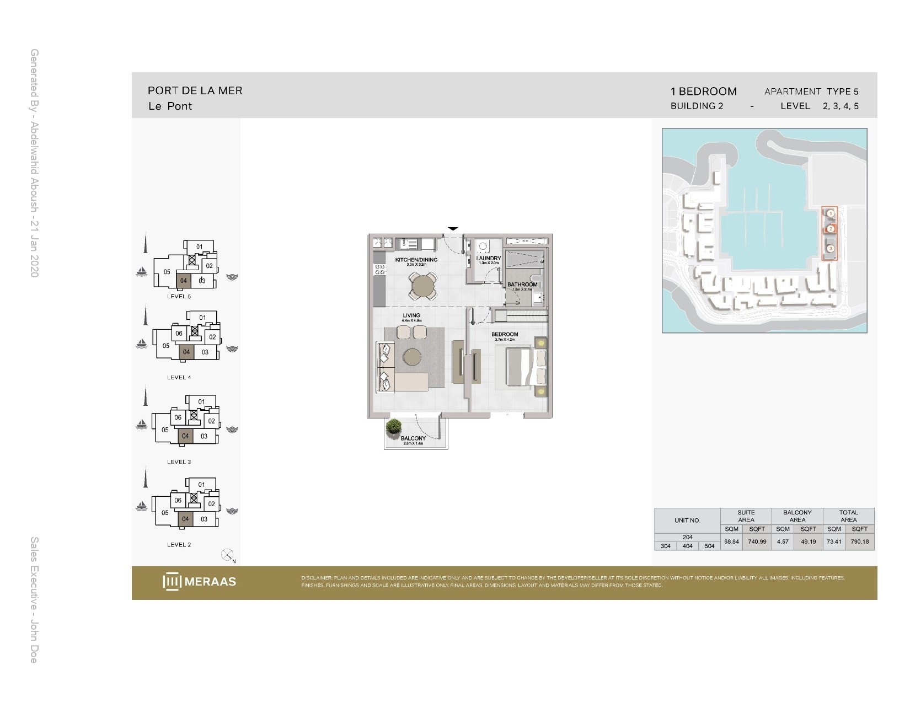The height and width of the screenshot is (703, 910).
Task: Click the 'UNIT NO.' table header
Action: point(687,520)
